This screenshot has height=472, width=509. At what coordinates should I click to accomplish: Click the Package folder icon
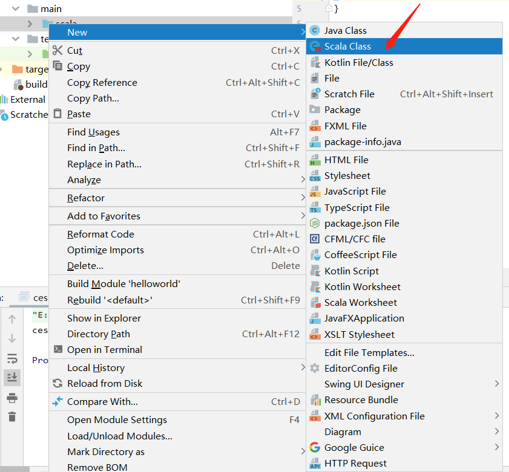click(315, 109)
